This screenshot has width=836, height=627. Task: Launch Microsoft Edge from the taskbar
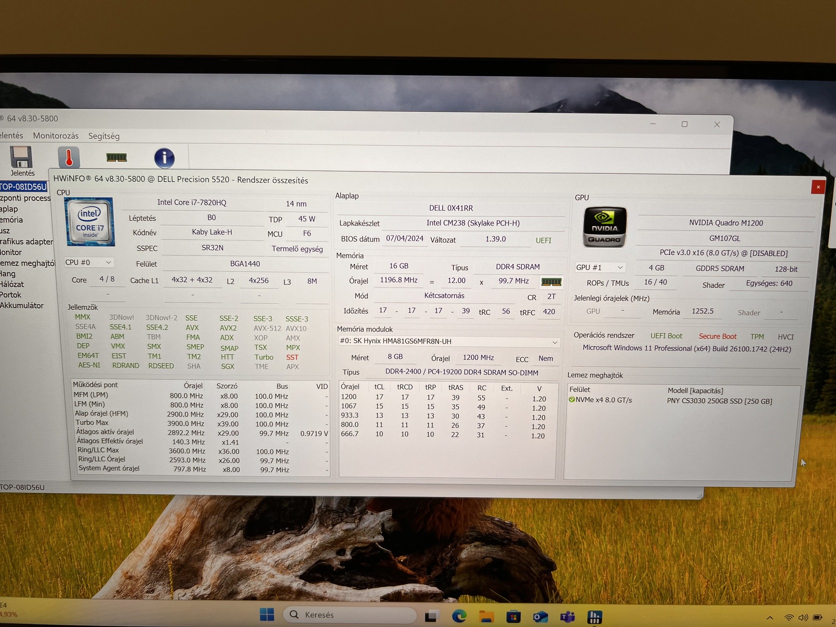click(459, 616)
